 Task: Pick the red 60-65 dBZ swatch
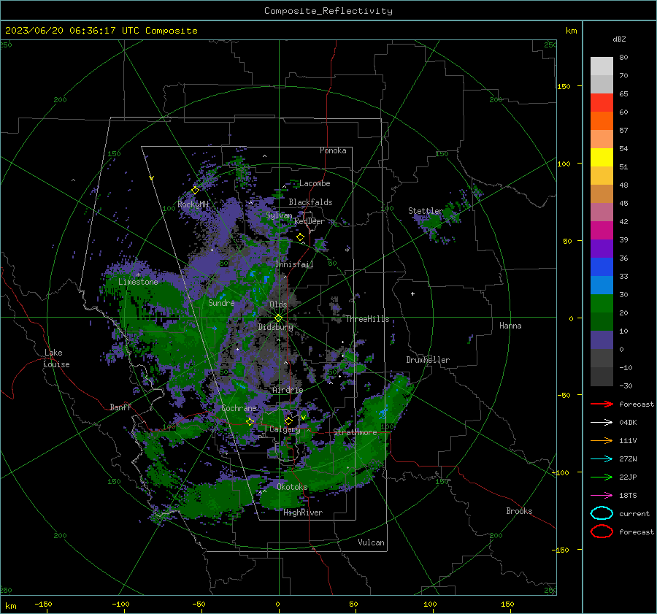602,103
